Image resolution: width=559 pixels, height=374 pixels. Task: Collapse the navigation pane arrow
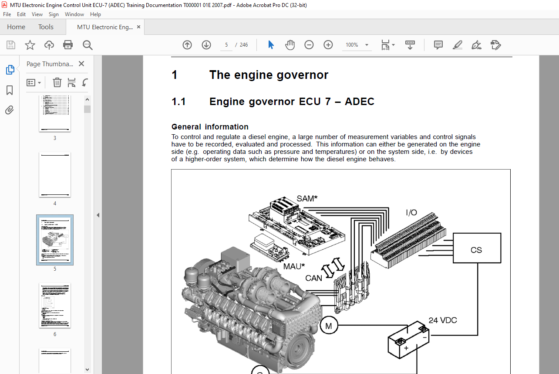click(x=98, y=215)
